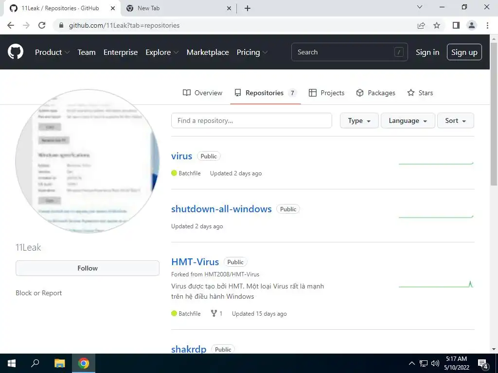Open the Sort dropdown
The height and width of the screenshot is (373, 498).
pos(455,120)
